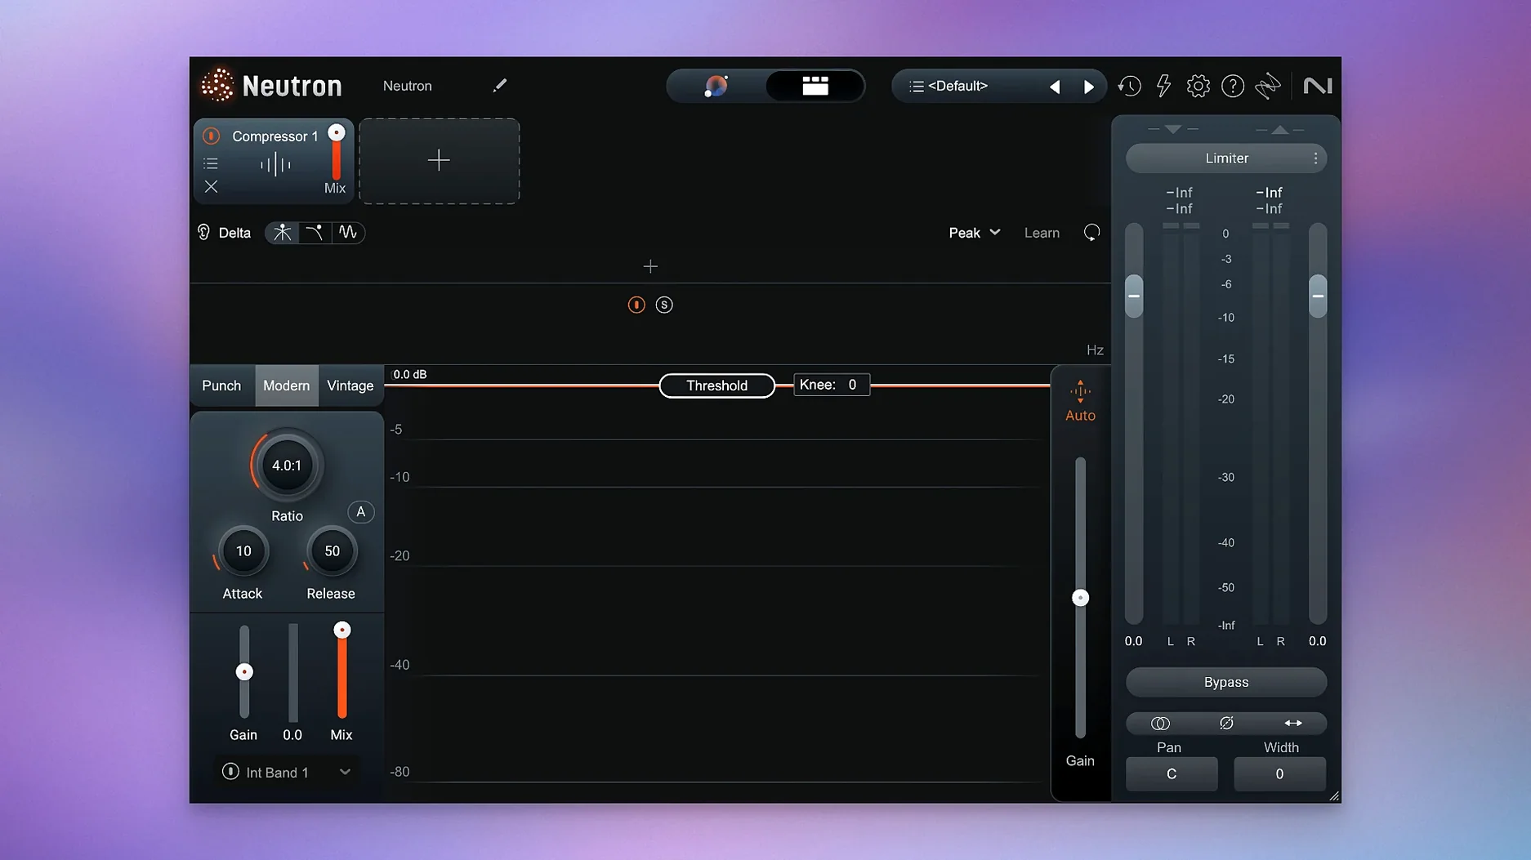The image size is (1531, 860).
Task: Open the undo history clock icon
Action: point(1129,86)
